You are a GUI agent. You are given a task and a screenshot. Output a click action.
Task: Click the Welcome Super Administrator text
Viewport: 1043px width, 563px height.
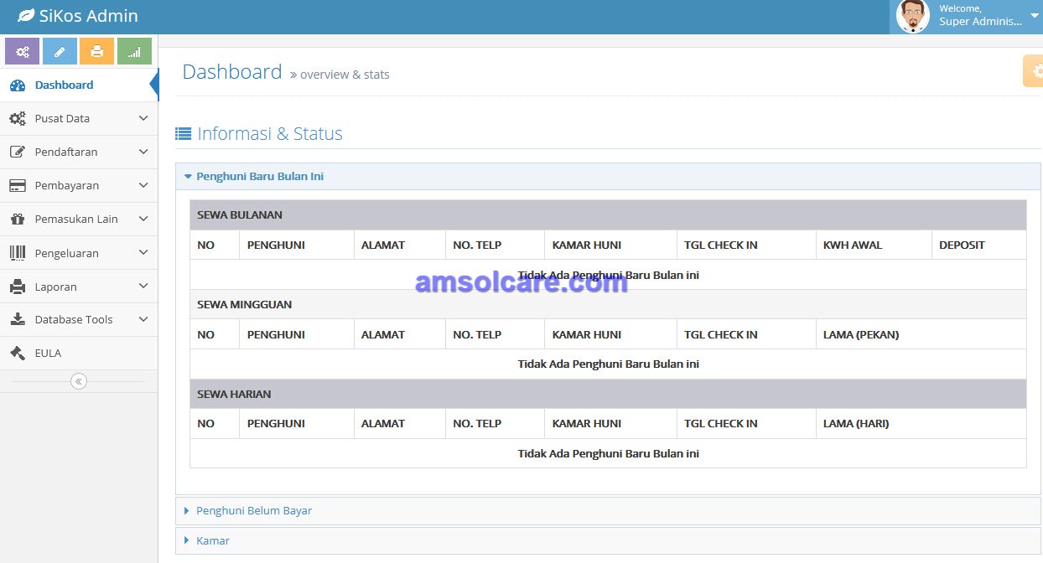(x=980, y=15)
